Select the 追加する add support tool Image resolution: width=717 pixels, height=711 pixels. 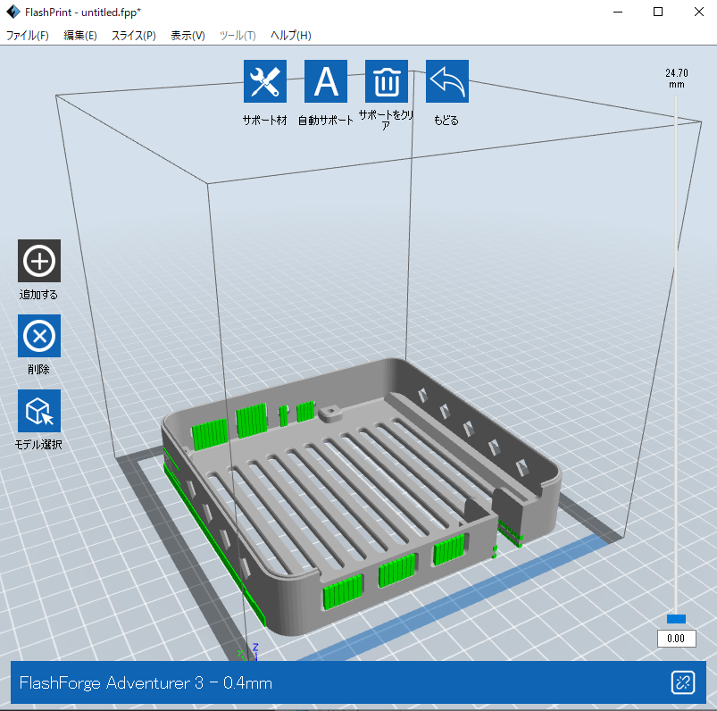[x=39, y=261]
